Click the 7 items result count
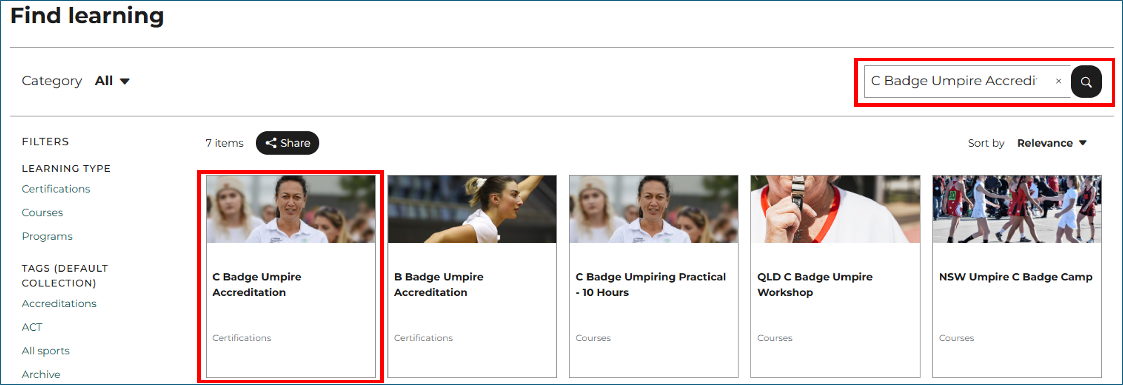1123x385 pixels. [x=224, y=143]
